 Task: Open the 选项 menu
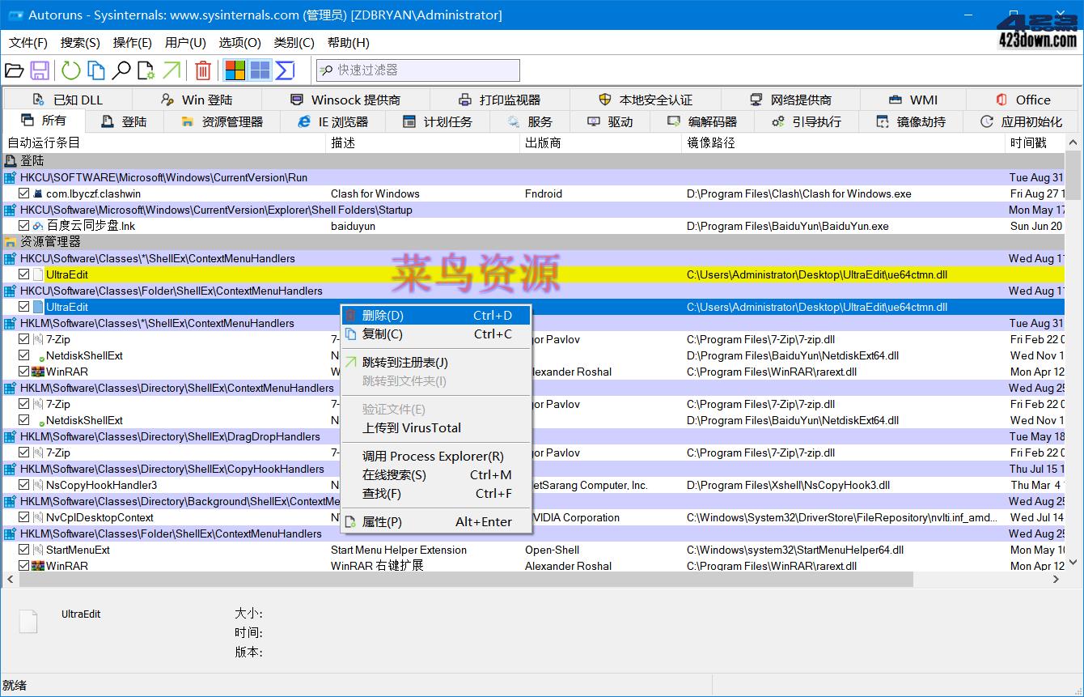239,42
